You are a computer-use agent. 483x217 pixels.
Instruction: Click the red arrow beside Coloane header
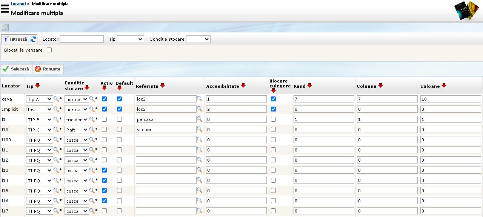[x=444, y=86]
